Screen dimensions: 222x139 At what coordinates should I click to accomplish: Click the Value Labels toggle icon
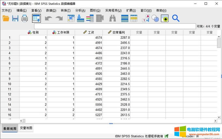146,19
